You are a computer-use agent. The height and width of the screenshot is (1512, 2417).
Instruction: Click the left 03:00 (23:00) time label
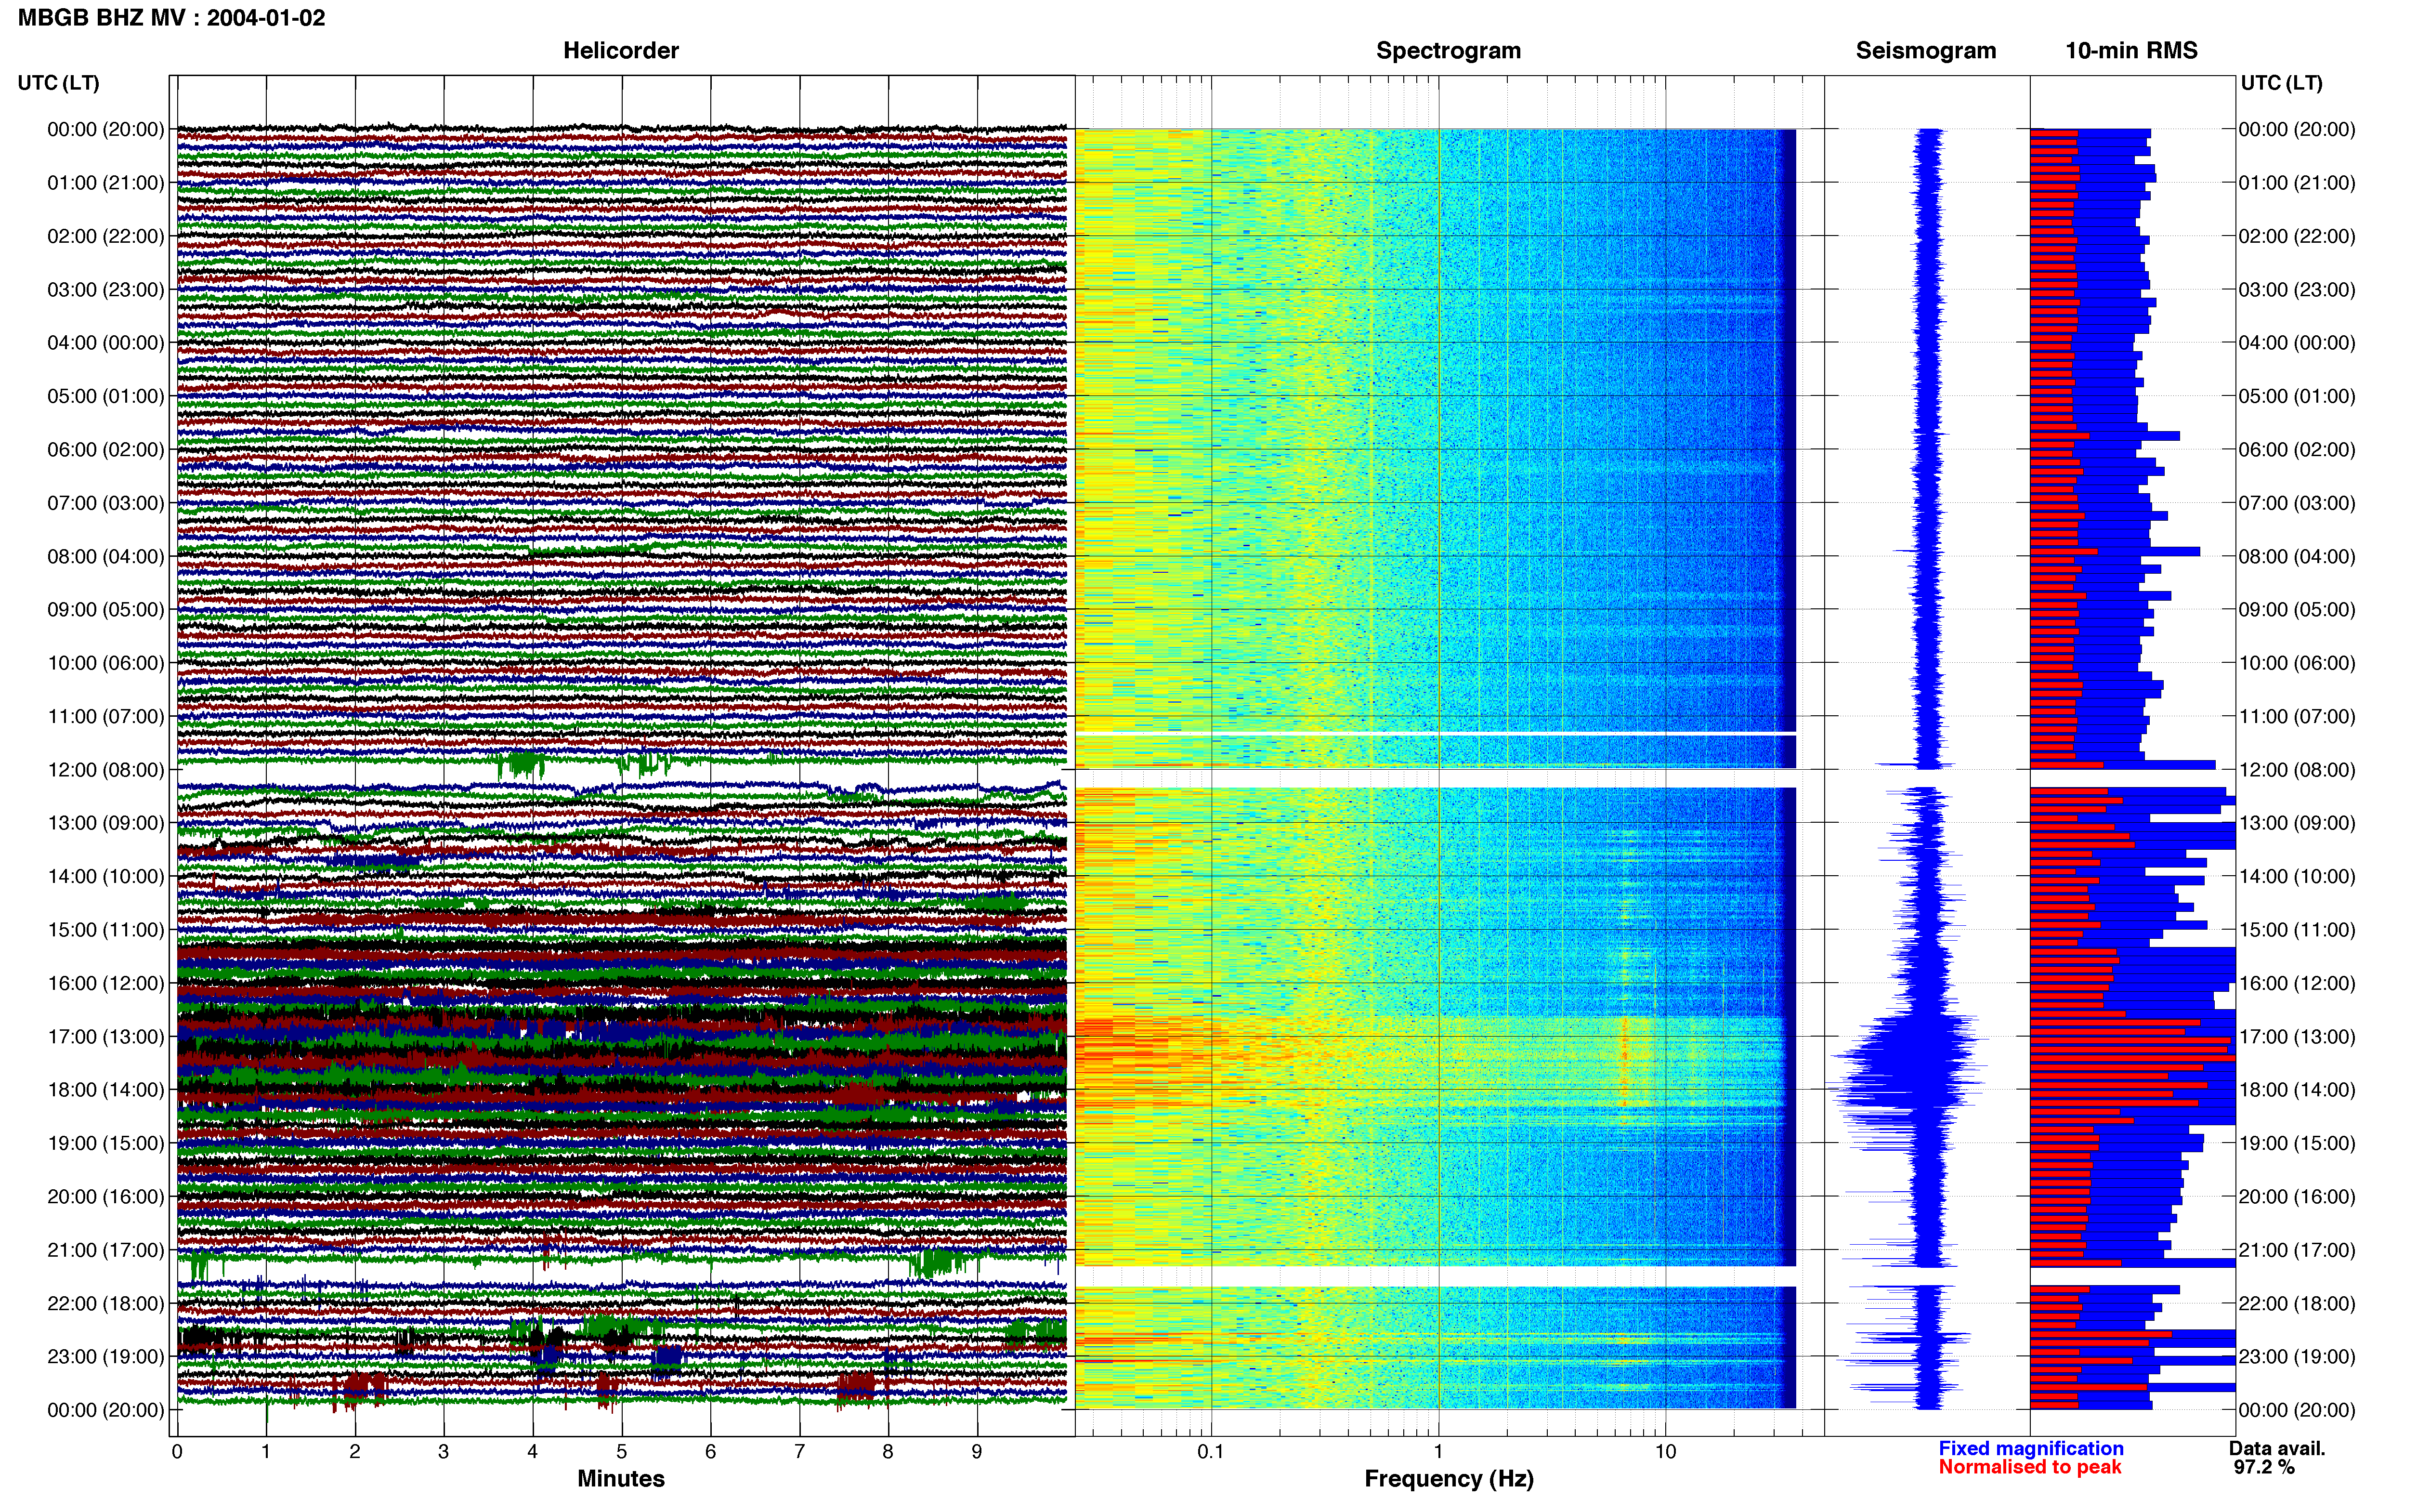click(x=106, y=290)
